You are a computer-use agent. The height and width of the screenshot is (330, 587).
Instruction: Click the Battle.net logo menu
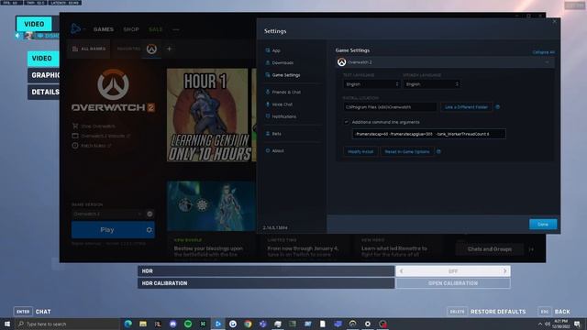click(x=75, y=28)
